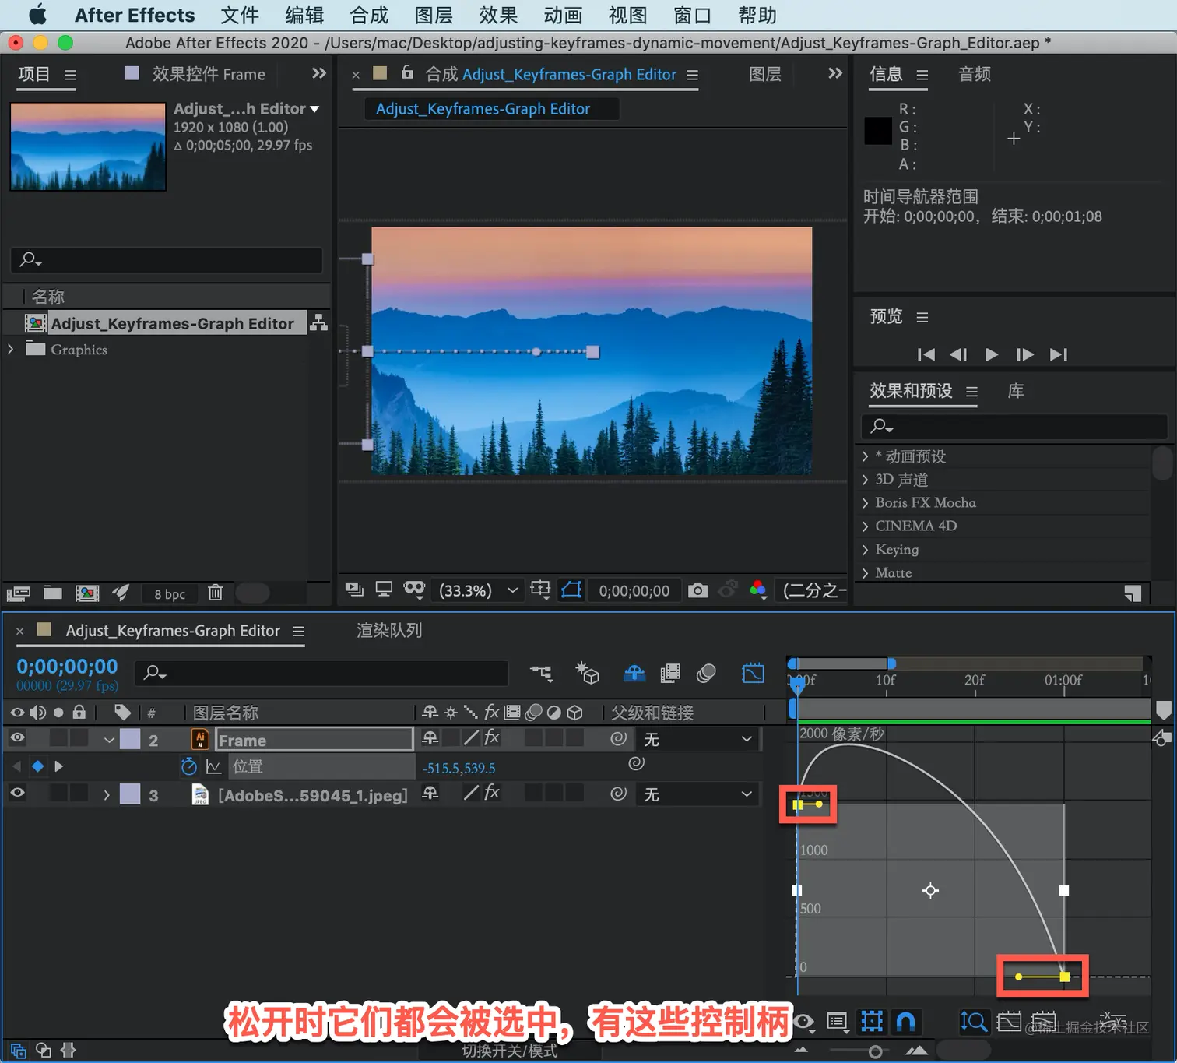This screenshot has width=1177, height=1063.
Task: Toggle Snap magnet in graph editor
Action: pyautogui.click(x=906, y=1021)
